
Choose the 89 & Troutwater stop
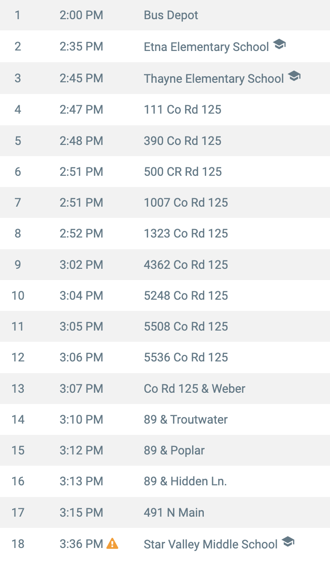click(x=186, y=419)
